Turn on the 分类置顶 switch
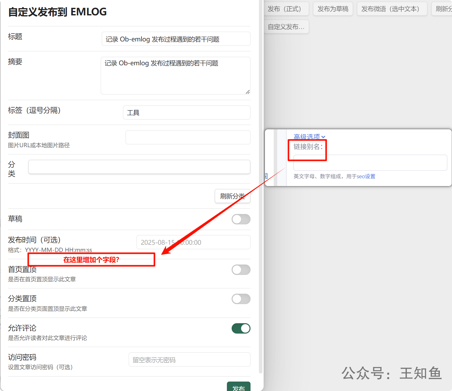The height and width of the screenshot is (391, 452). (x=241, y=299)
